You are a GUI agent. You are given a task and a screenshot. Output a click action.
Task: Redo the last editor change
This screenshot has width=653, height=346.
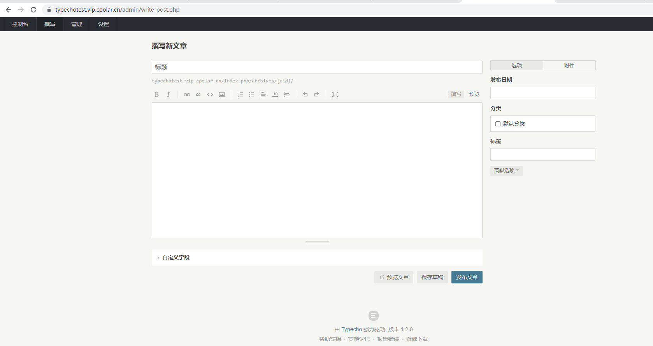tap(317, 94)
